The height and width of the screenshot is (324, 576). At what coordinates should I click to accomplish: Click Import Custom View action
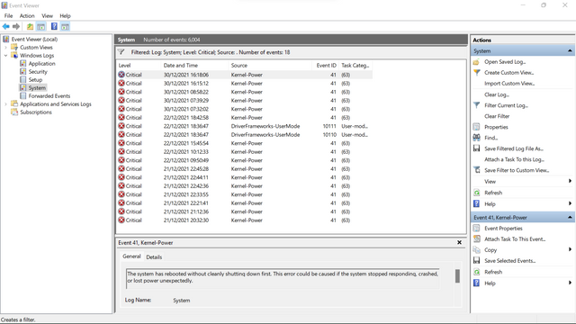(509, 84)
